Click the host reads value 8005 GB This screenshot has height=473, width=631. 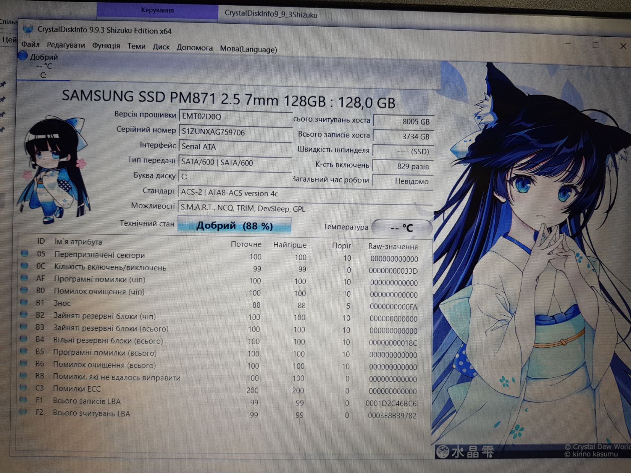(x=404, y=122)
